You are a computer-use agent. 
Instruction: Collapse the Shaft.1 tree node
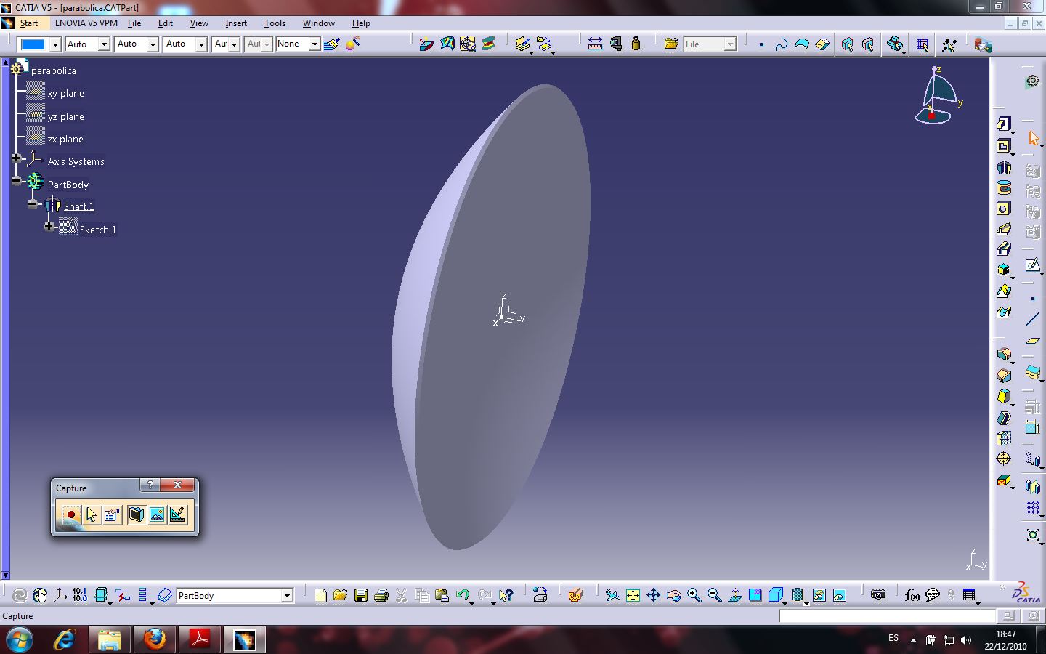pyautogui.click(x=32, y=203)
